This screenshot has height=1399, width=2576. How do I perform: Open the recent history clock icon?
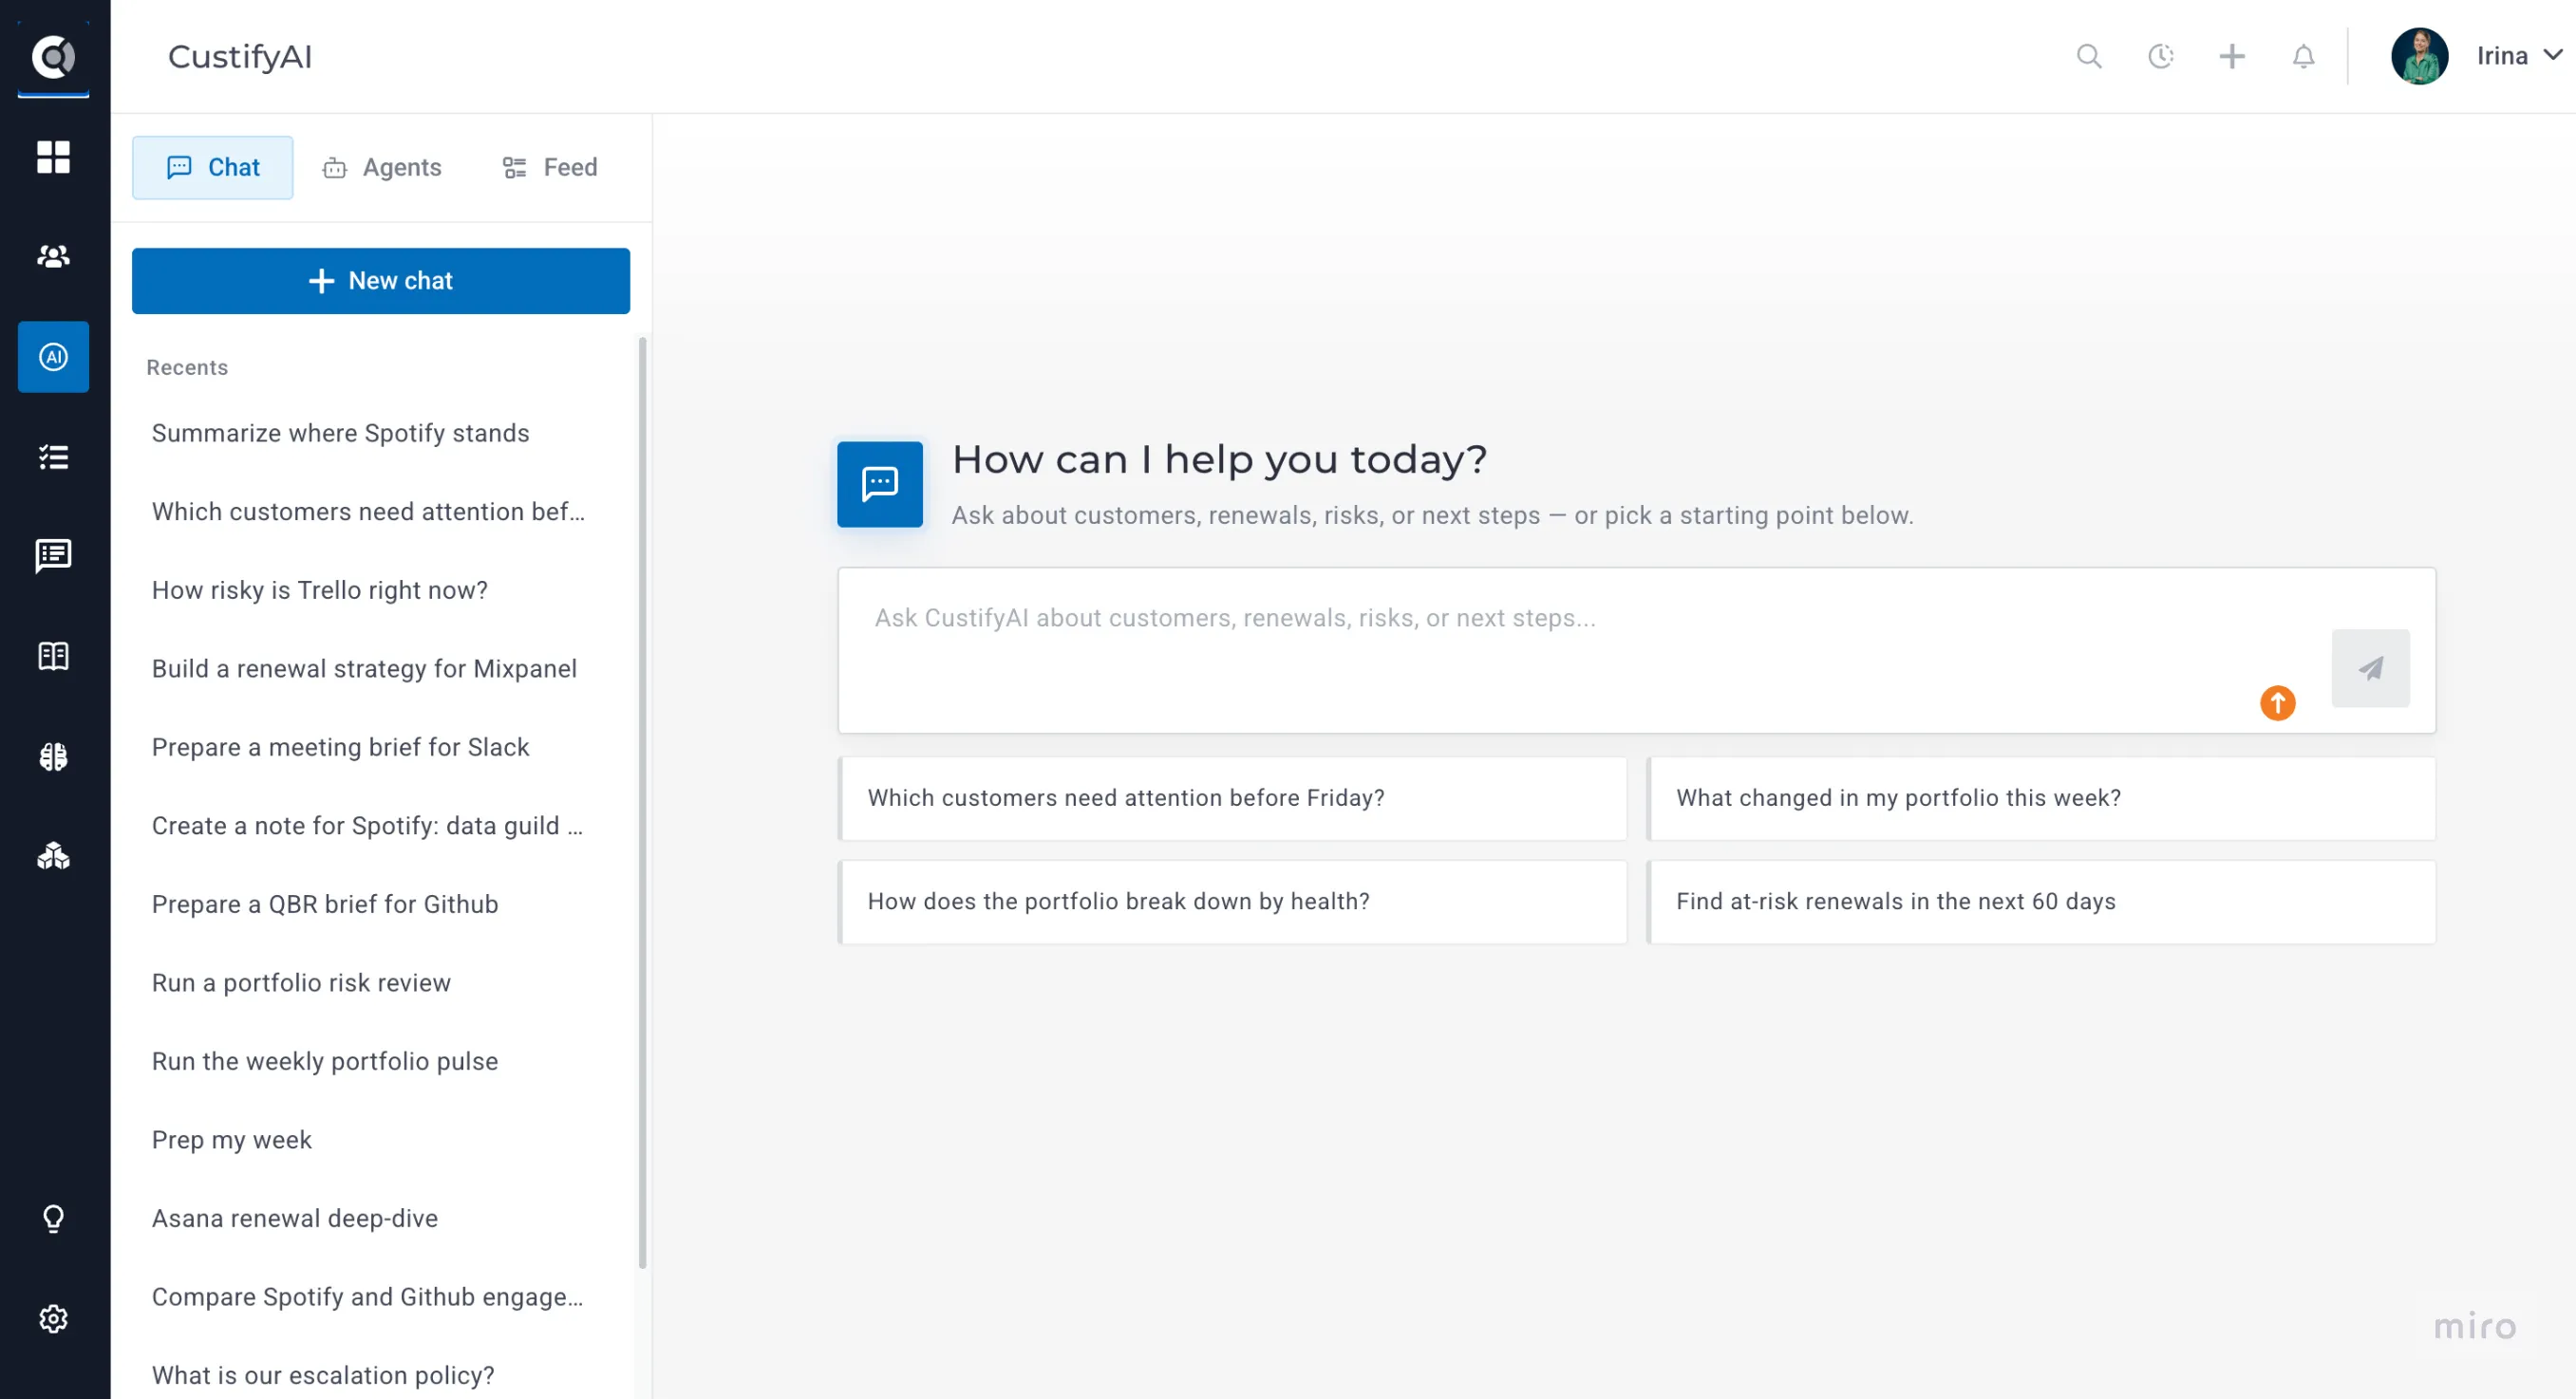(x=2161, y=56)
